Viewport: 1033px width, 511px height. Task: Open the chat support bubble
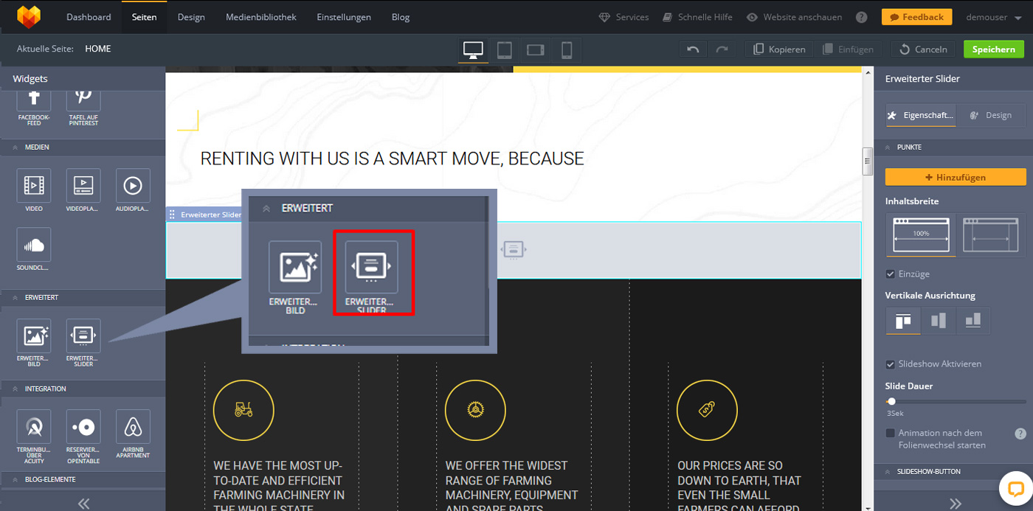(x=1015, y=488)
